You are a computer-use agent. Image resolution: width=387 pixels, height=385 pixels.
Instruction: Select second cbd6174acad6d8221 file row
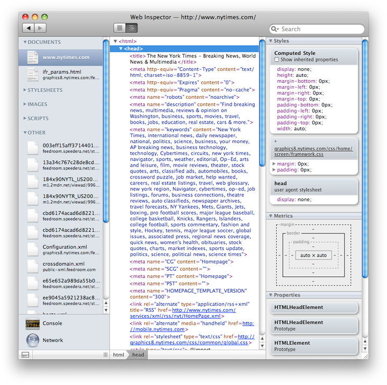pos(60,233)
